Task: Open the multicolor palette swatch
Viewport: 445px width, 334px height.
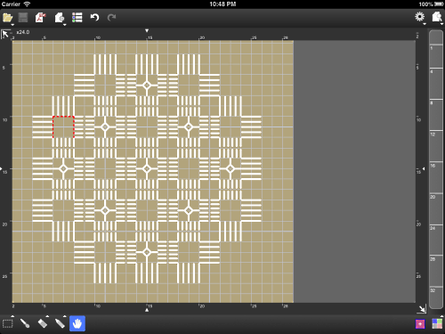Action: coord(437,324)
